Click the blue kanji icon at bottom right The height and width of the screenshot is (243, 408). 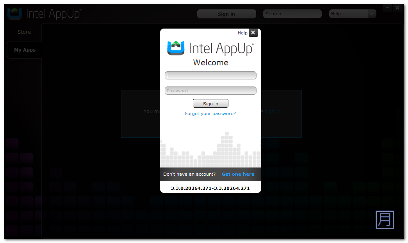385,220
